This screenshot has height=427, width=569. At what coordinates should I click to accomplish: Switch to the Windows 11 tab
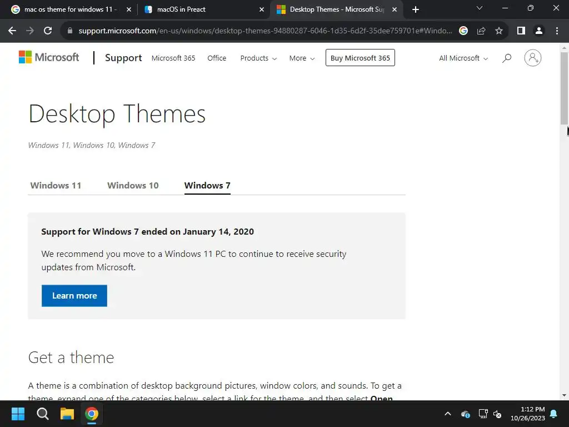[x=56, y=186]
